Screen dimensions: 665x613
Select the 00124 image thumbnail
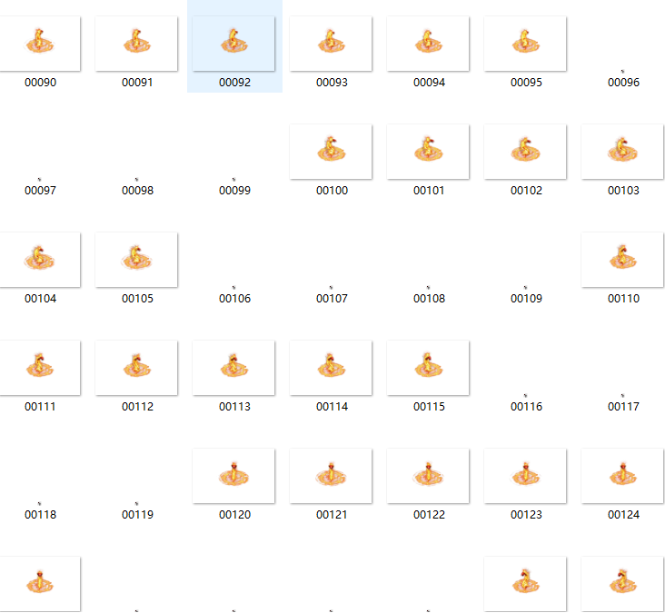coord(622,476)
